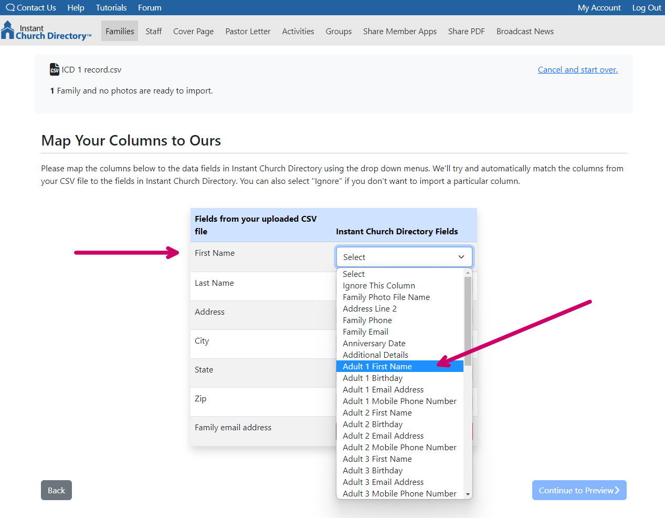665x518 pixels.
Task: Open the Share PDF tab
Action: [467, 31]
